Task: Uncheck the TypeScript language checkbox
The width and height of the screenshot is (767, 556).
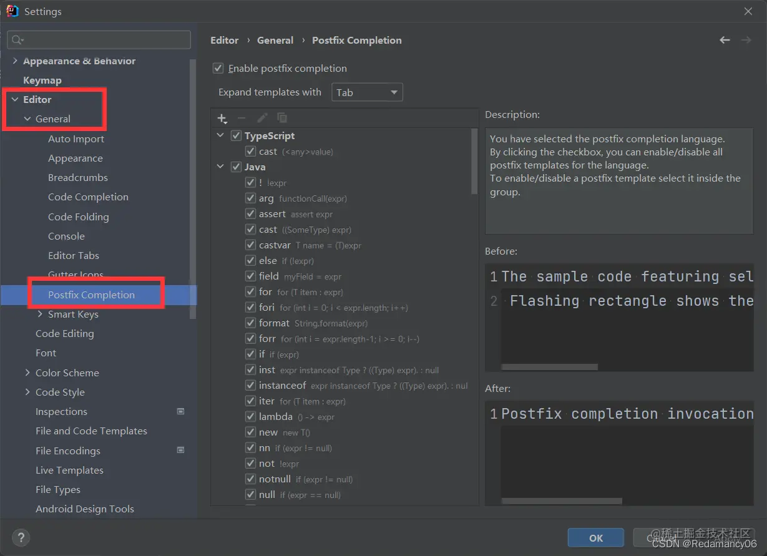Action: [x=236, y=135]
